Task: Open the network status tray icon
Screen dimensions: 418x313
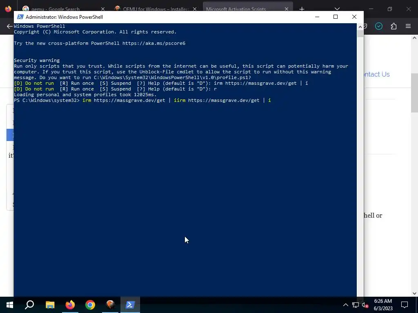Action: tap(356, 305)
